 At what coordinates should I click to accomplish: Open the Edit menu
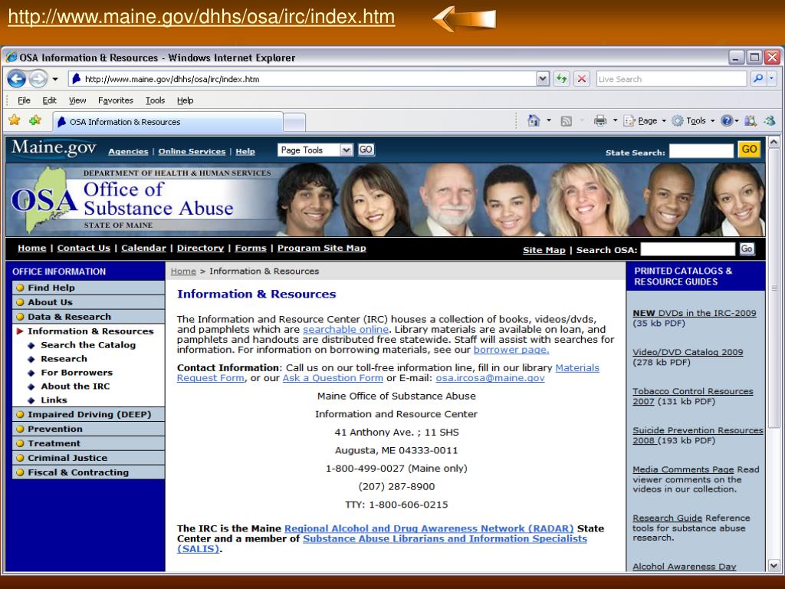pos(49,100)
